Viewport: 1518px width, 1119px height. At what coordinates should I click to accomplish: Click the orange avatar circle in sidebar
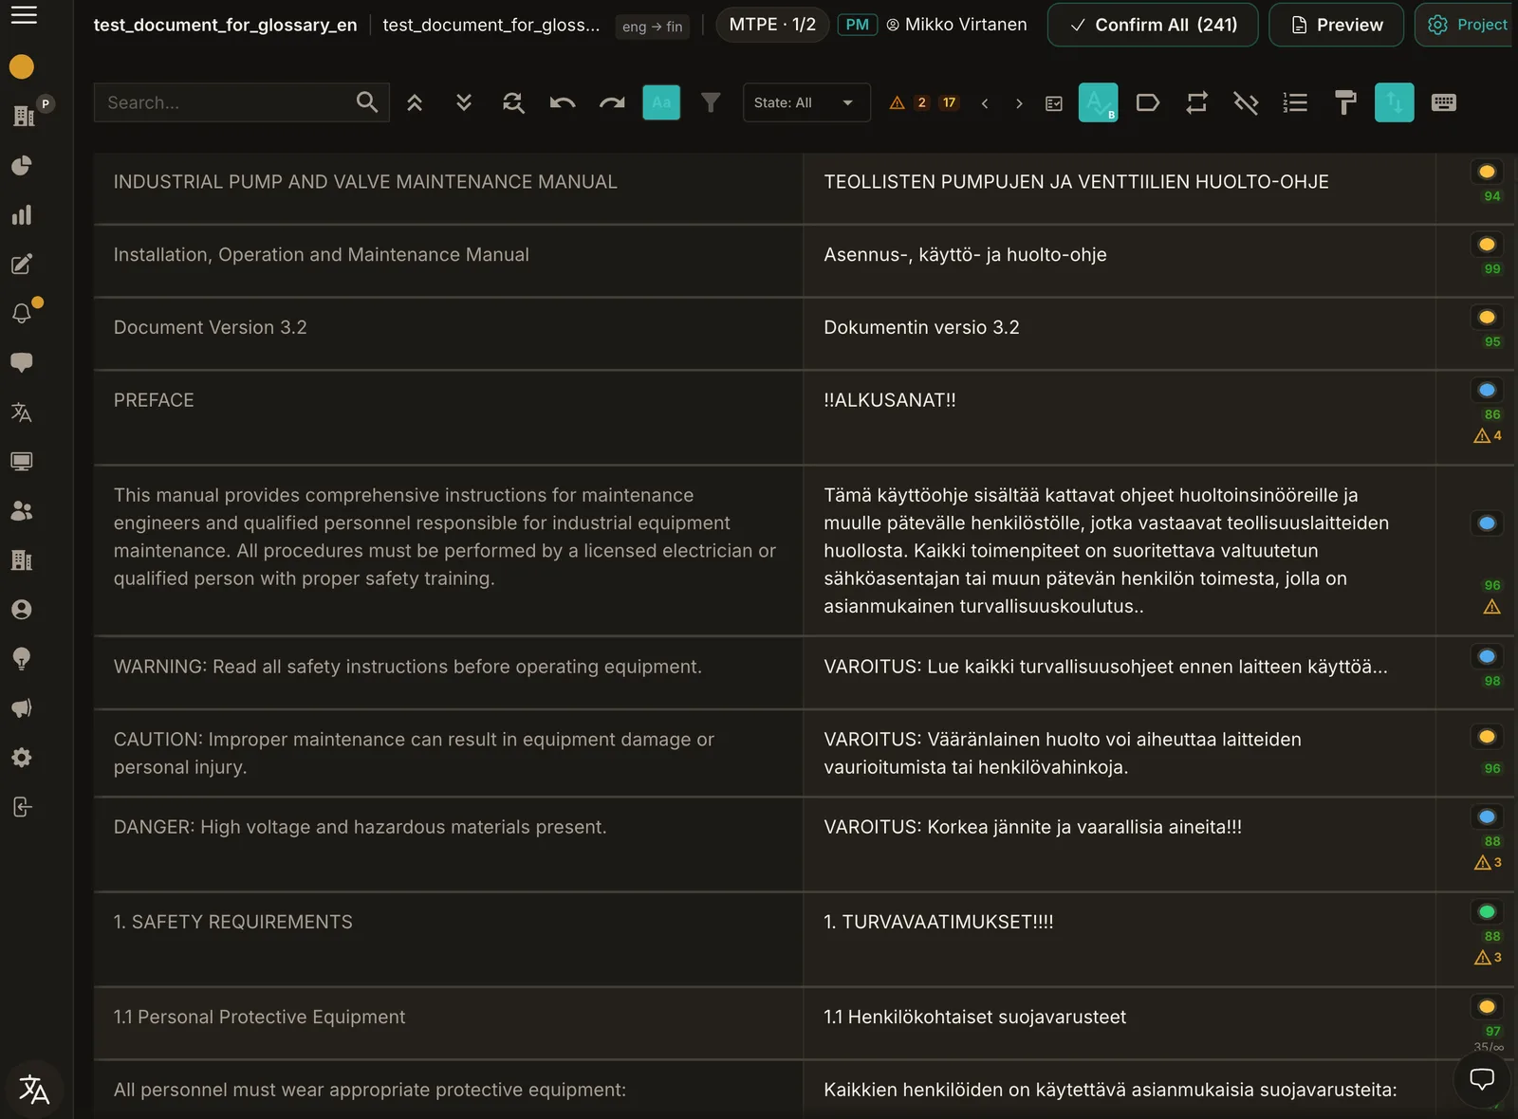[x=22, y=66]
